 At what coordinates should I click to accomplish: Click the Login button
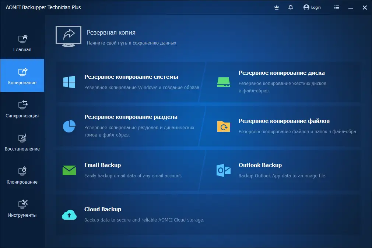coord(312,7)
